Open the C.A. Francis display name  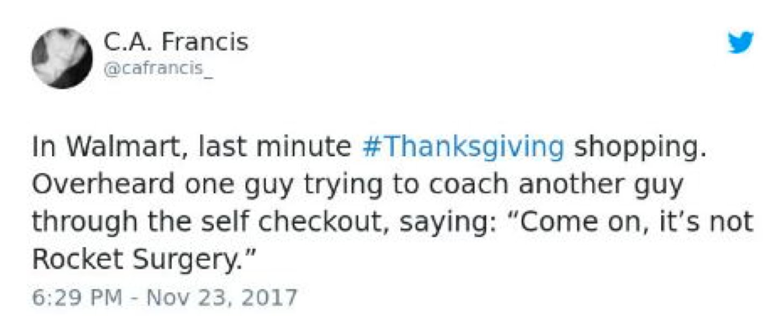click(176, 41)
